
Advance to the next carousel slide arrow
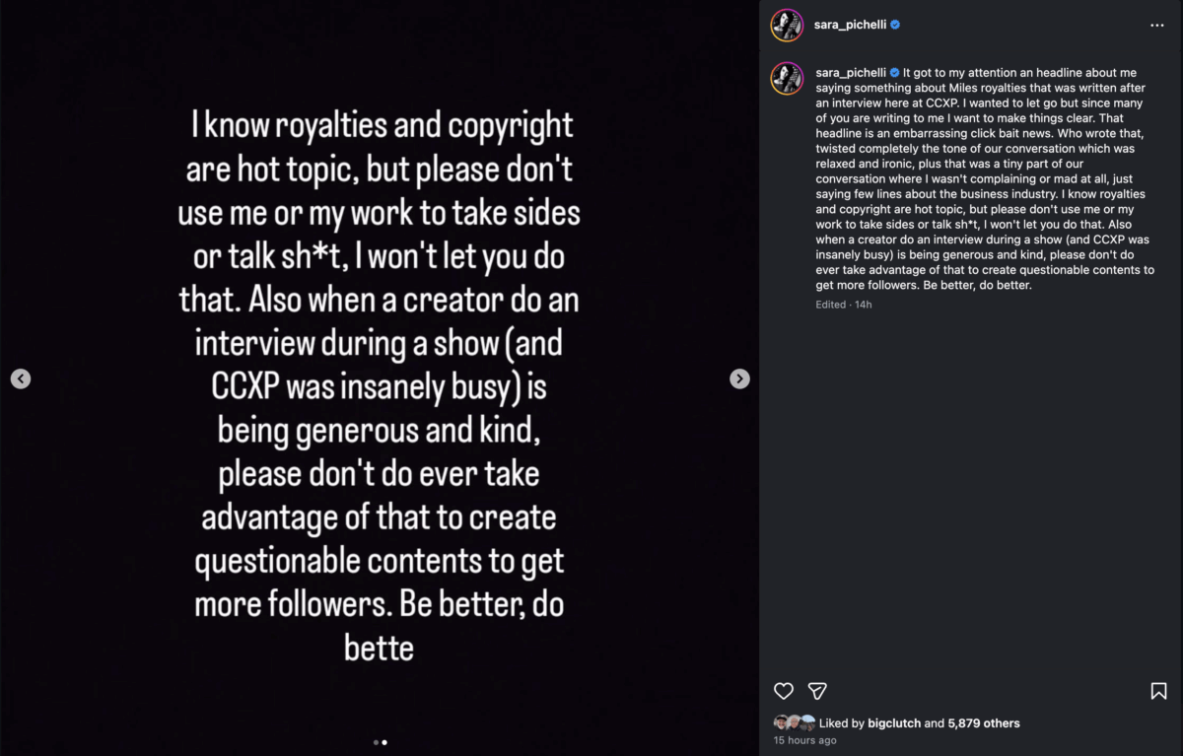click(x=739, y=378)
